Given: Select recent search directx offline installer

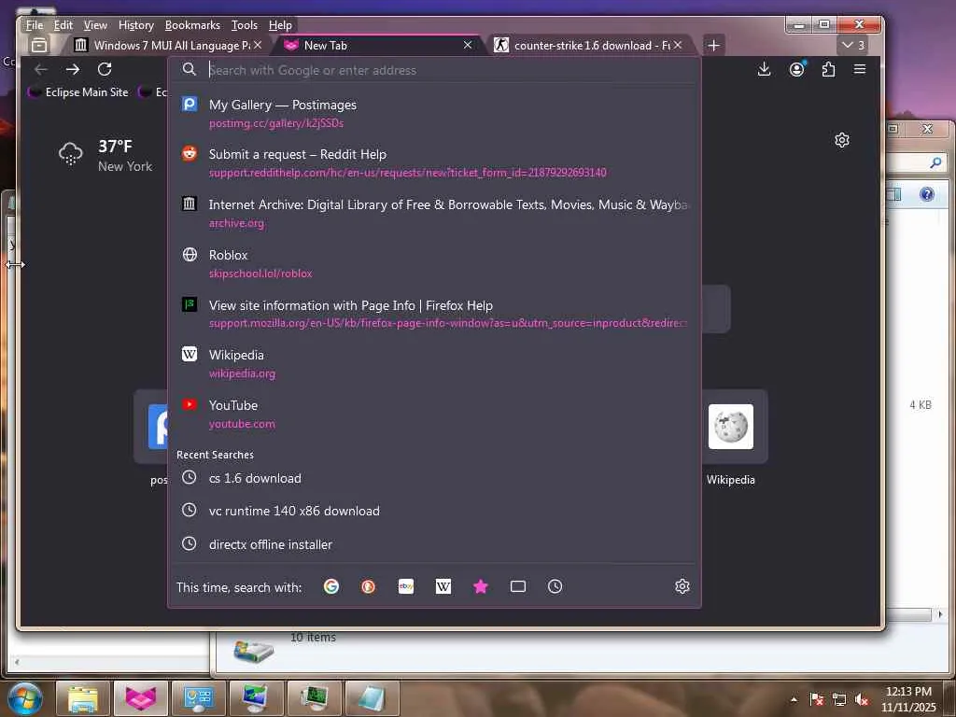Looking at the screenshot, I should point(434,544).
